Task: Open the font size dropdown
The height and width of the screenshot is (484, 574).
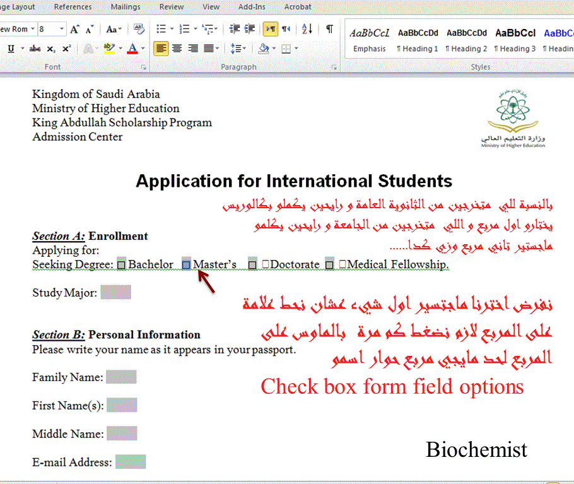Action: click(62, 29)
